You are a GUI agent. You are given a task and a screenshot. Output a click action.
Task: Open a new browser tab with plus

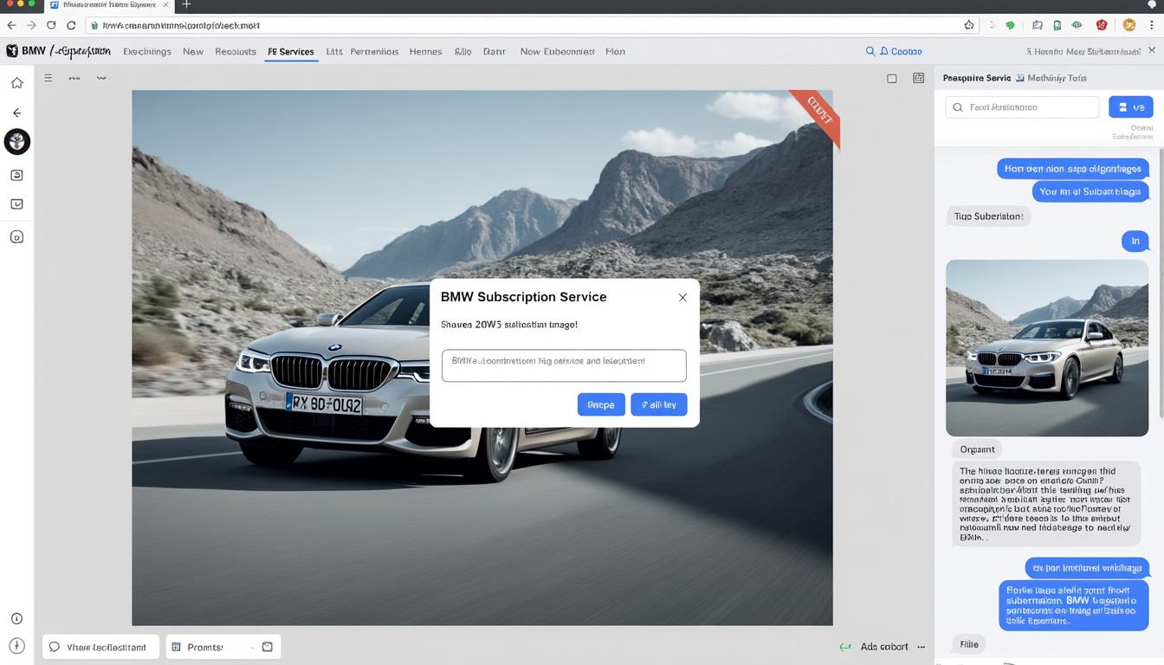(x=186, y=5)
